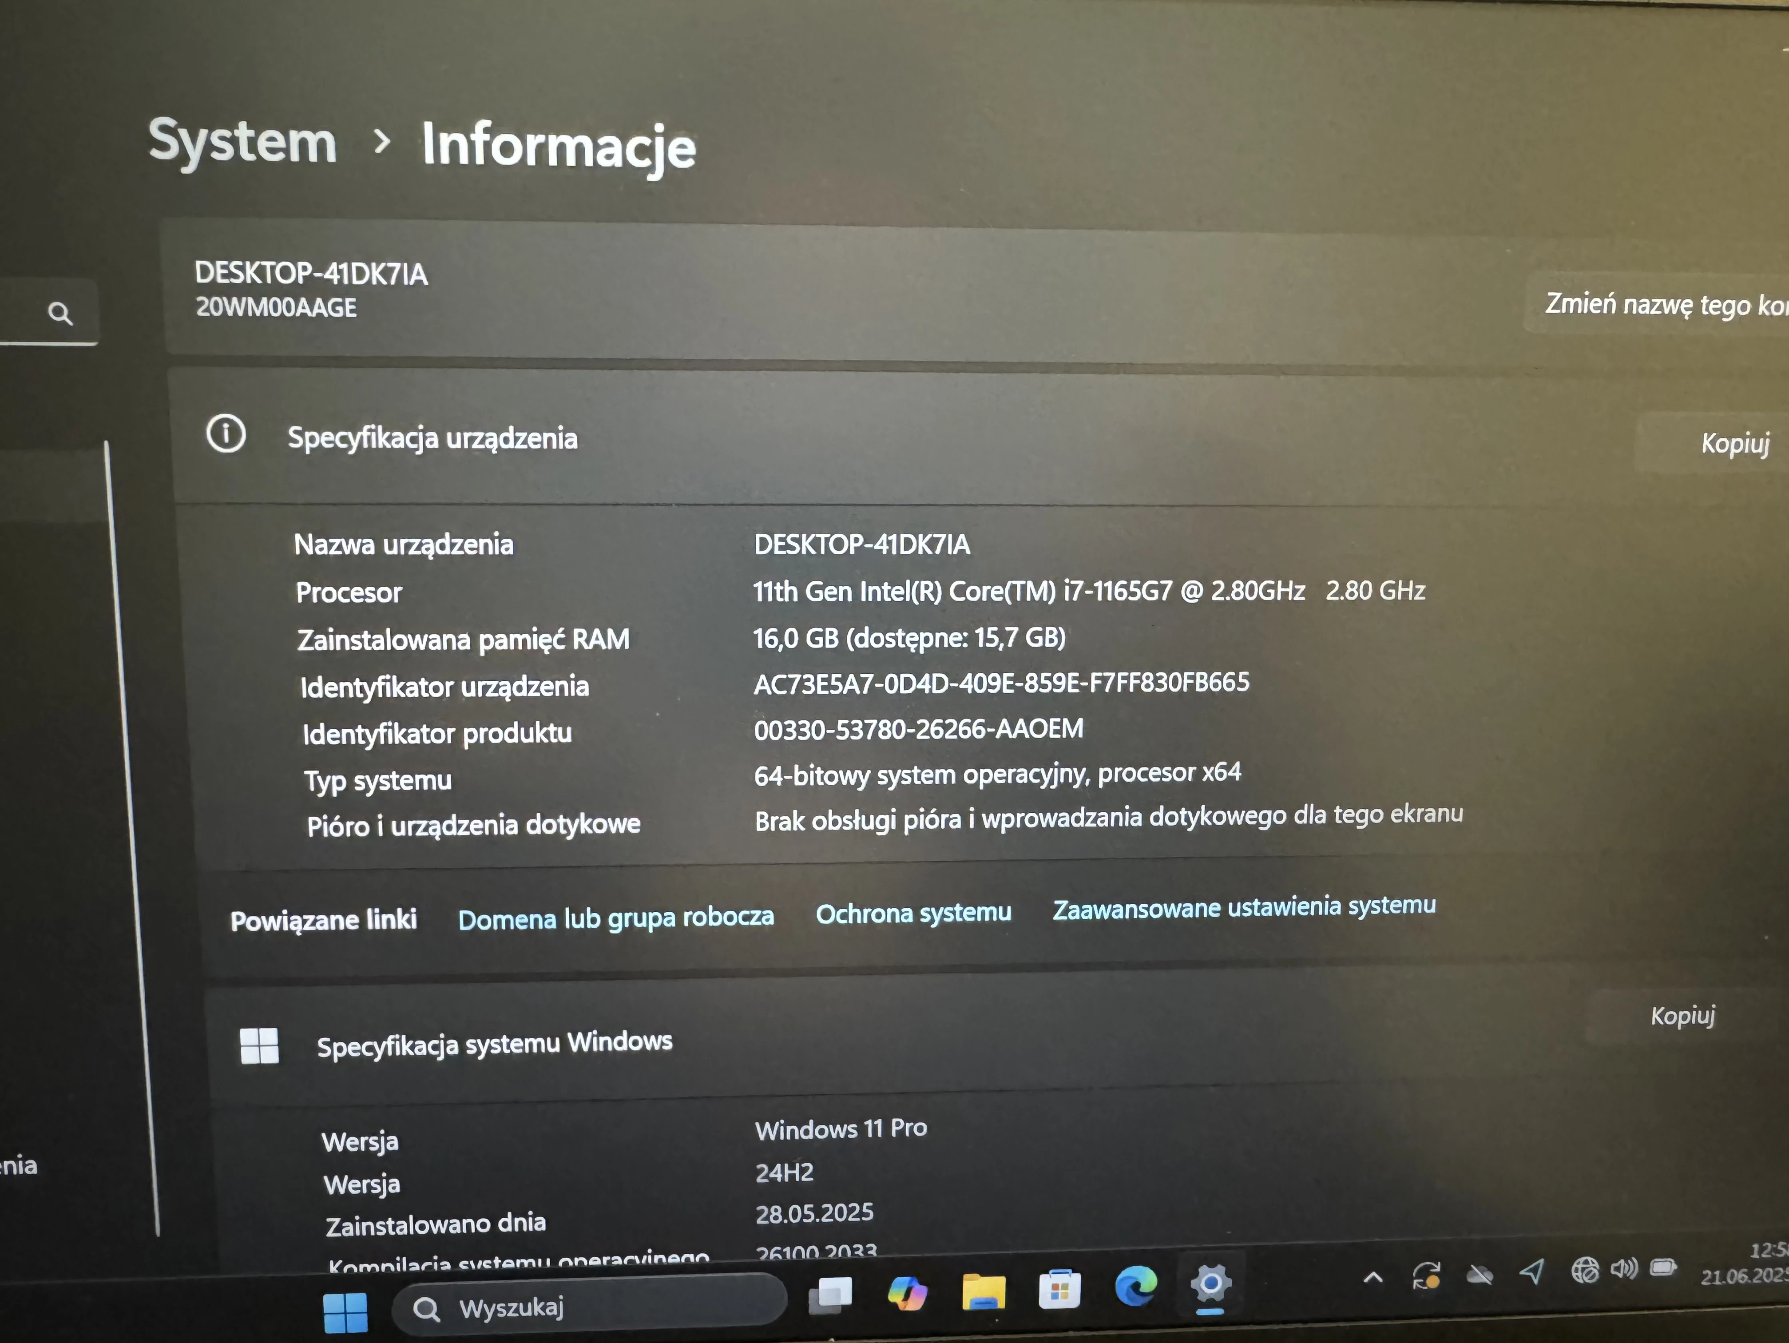The image size is (1789, 1343).
Task: Click the Windows logo beside Specyfikacja systemu
Action: tap(259, 1045)
